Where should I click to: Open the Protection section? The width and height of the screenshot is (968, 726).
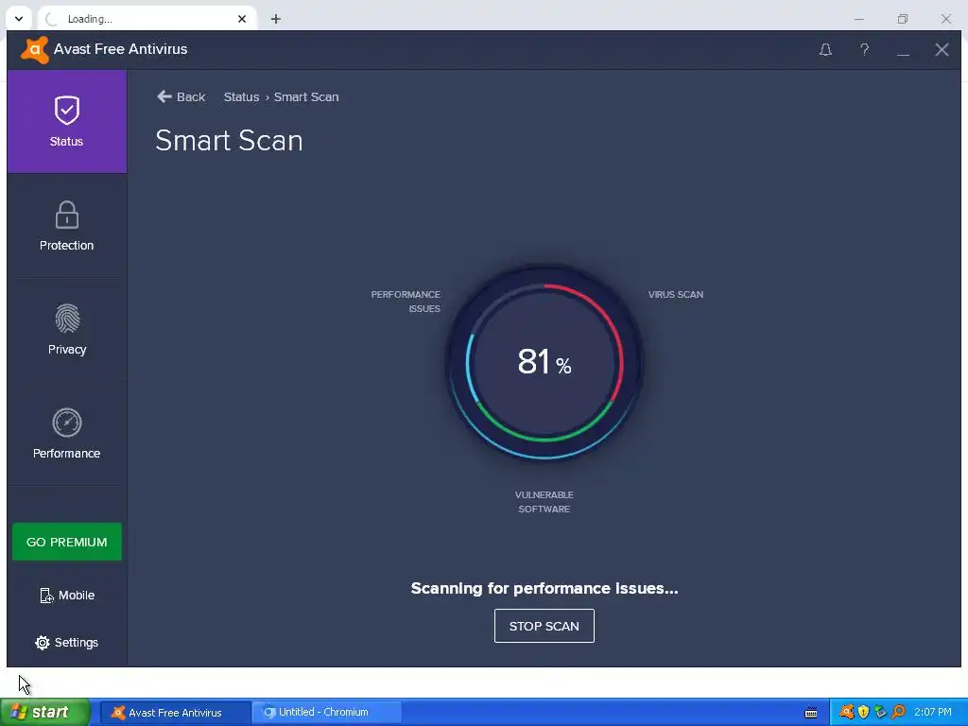point(67,226)
